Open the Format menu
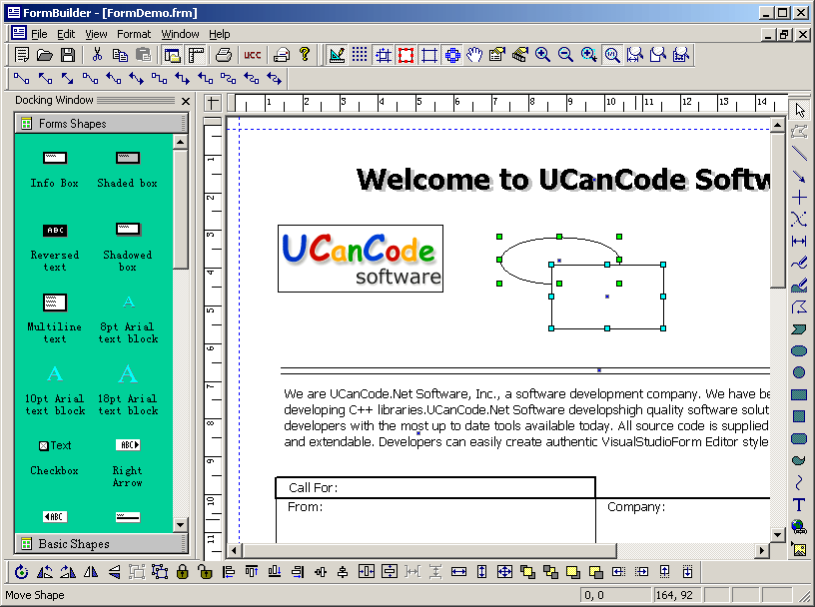The image size is (815, 607). 134,34
